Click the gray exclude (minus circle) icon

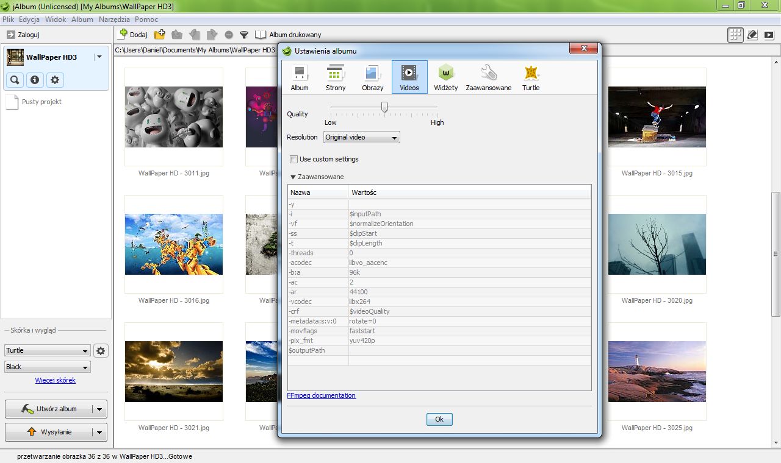(228, 35)
